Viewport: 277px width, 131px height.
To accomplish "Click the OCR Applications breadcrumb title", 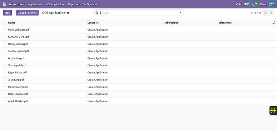I will pyautogui.click(x=54, y=13).
